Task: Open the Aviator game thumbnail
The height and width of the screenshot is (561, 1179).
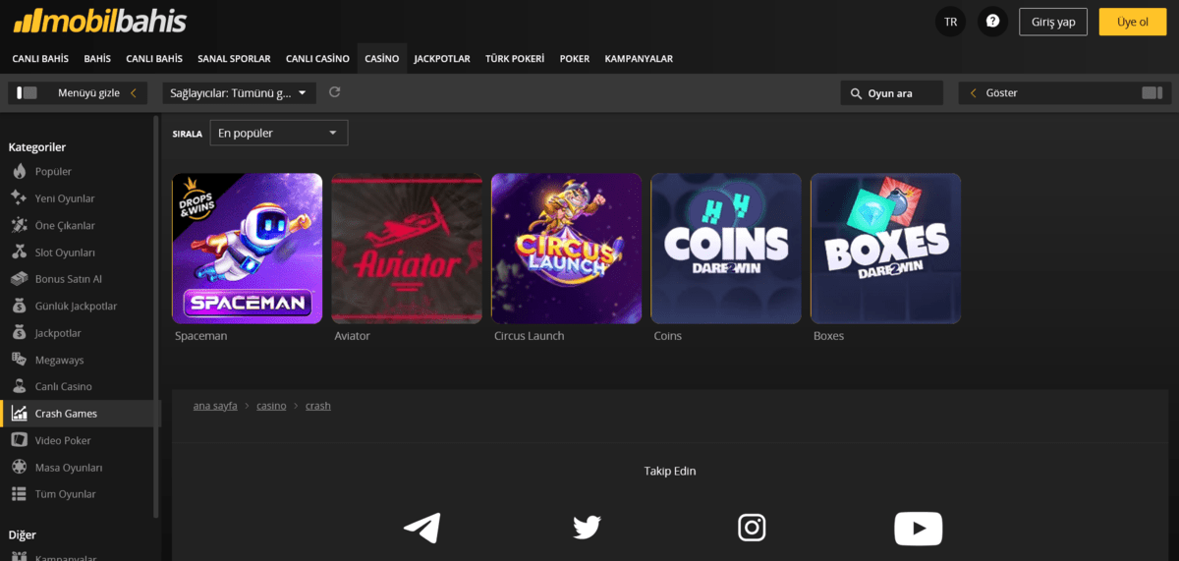Action: [407, 249]
